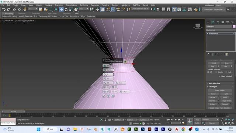Open the reference coordinate system dropdown
The height and width of the screenshot is (133, 236).
(84, 9)
